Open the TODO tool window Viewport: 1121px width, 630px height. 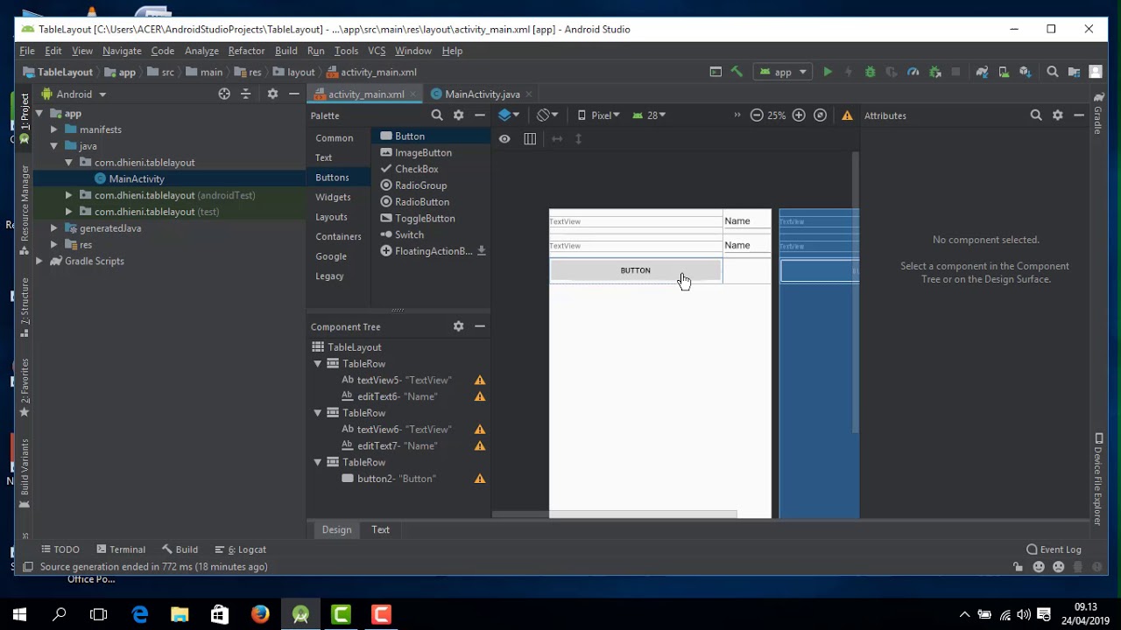pyautogui.click(x=60, y=549)
